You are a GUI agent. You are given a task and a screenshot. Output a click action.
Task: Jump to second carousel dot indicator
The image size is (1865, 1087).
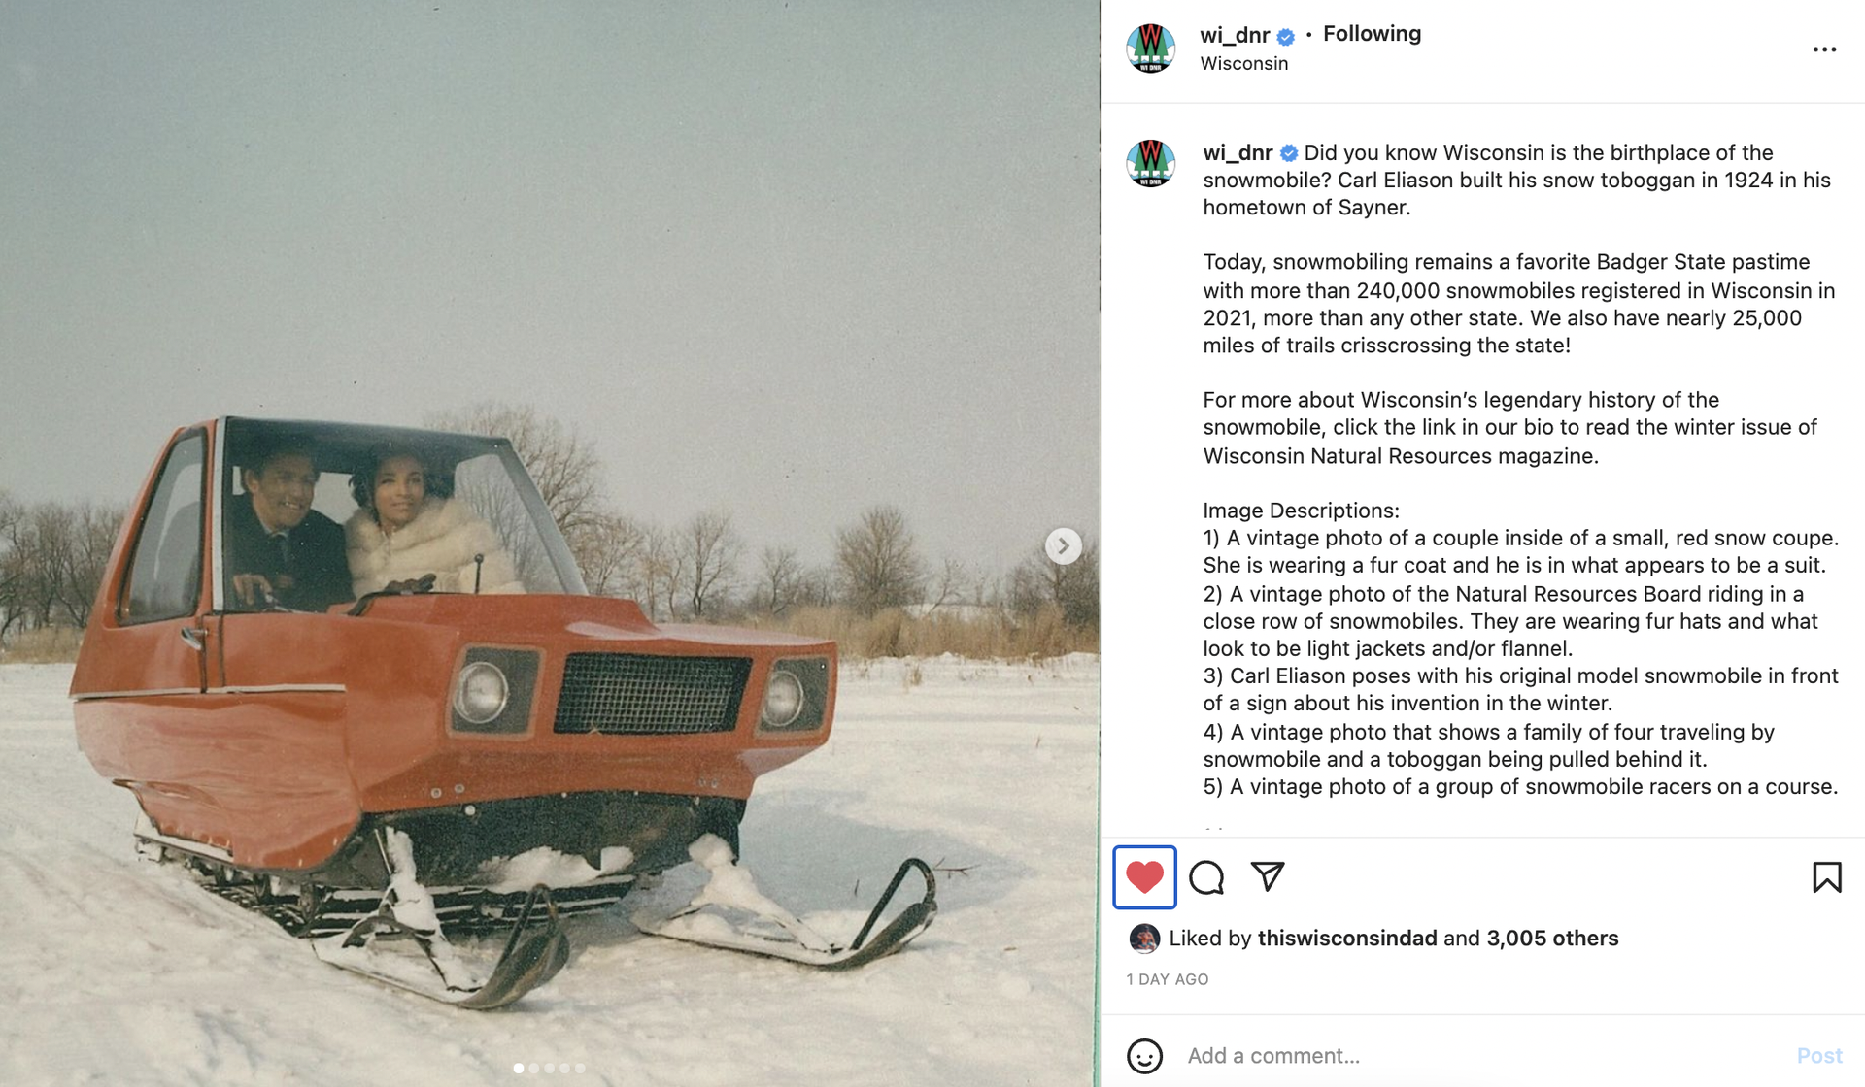tap(534, 1068)
